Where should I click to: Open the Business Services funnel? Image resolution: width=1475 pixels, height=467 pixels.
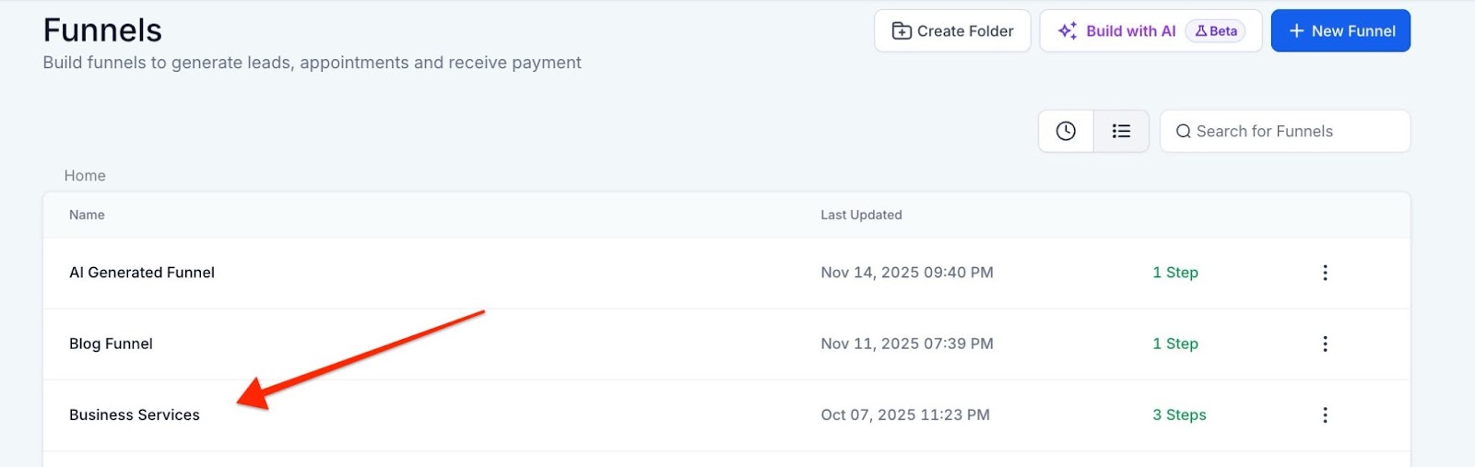pyautogui.click(x=135, y=414)
